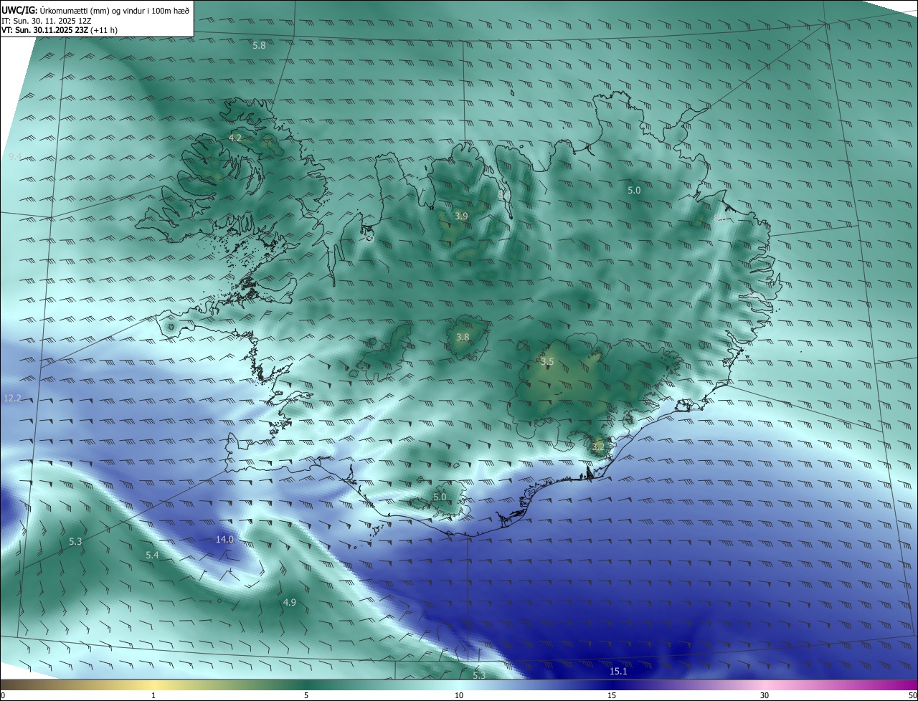Click the 3.5 value on Vatnajökull glacier

point(547,361)
